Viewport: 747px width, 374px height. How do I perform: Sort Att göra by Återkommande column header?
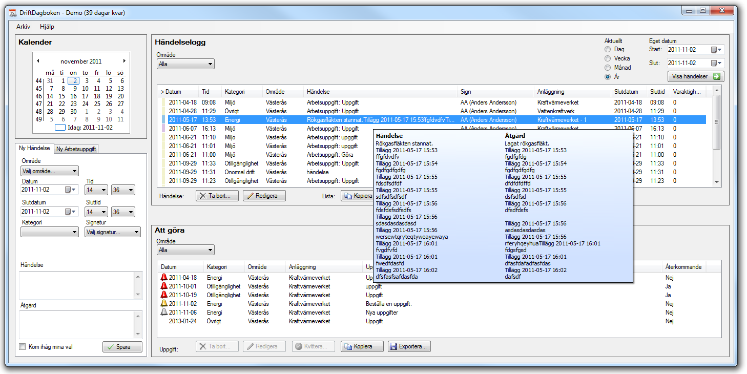[683, 267]
